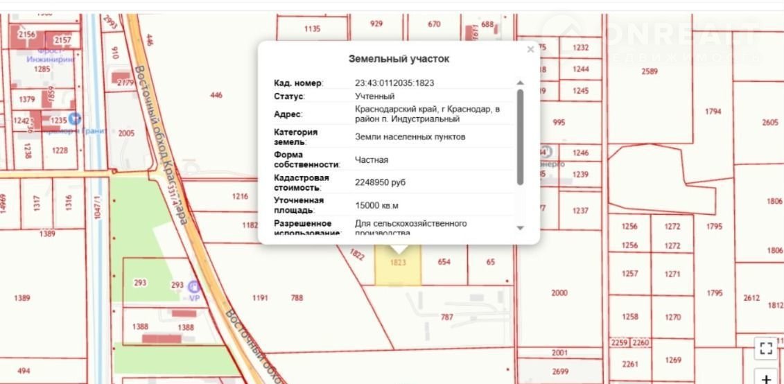The image size is (784, 384).
Task: Close the Земельный участок info popup
Action: [530, 49]
